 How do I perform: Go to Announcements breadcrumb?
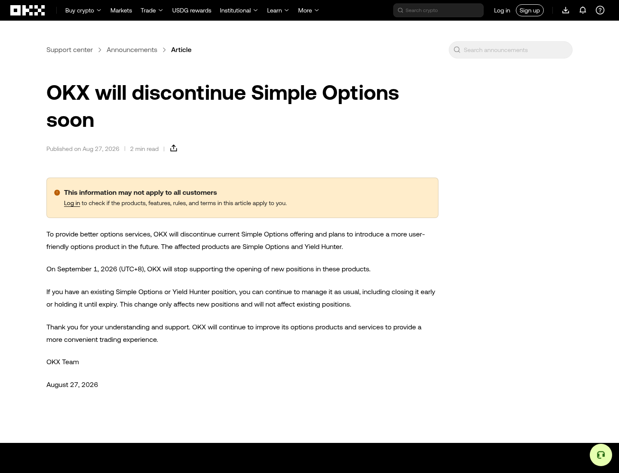[132, 50]
